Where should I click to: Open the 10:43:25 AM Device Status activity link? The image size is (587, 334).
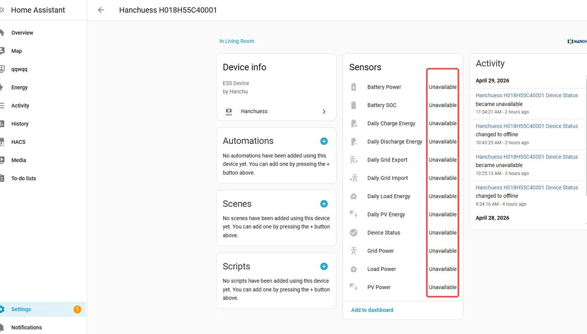click(x=527, y=126)
